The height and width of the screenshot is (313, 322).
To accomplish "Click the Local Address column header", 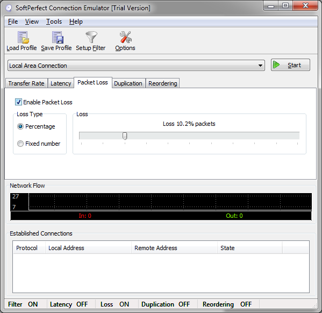I will click(x=88, y=248).
